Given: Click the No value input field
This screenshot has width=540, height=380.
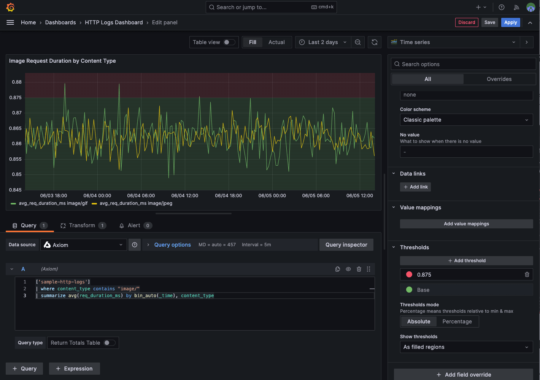Looking at the screenshot, I should 466,152.
